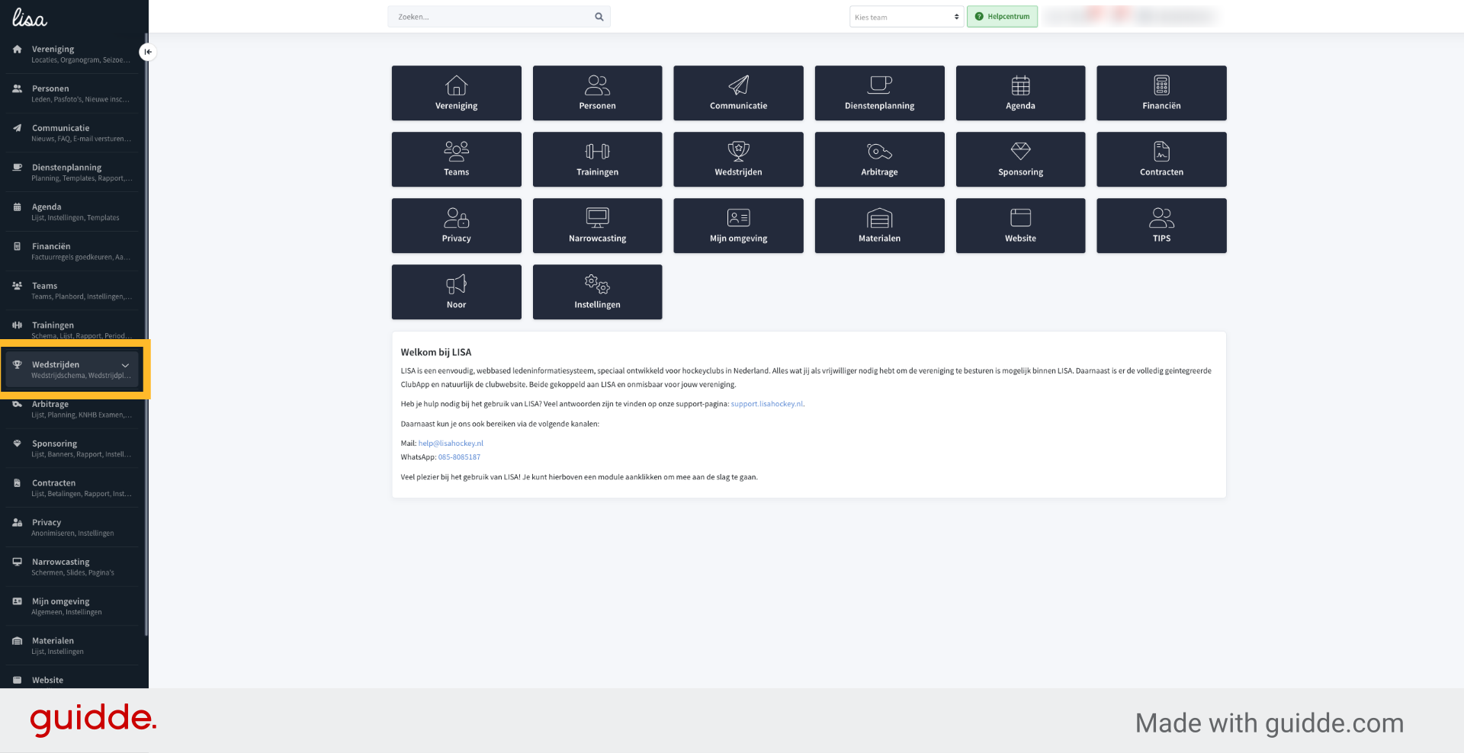Viewport: 1464px width, 753px height.
Task: Open the Kies team dropdown
Action: pyautogui.click(x=907, y=17)
